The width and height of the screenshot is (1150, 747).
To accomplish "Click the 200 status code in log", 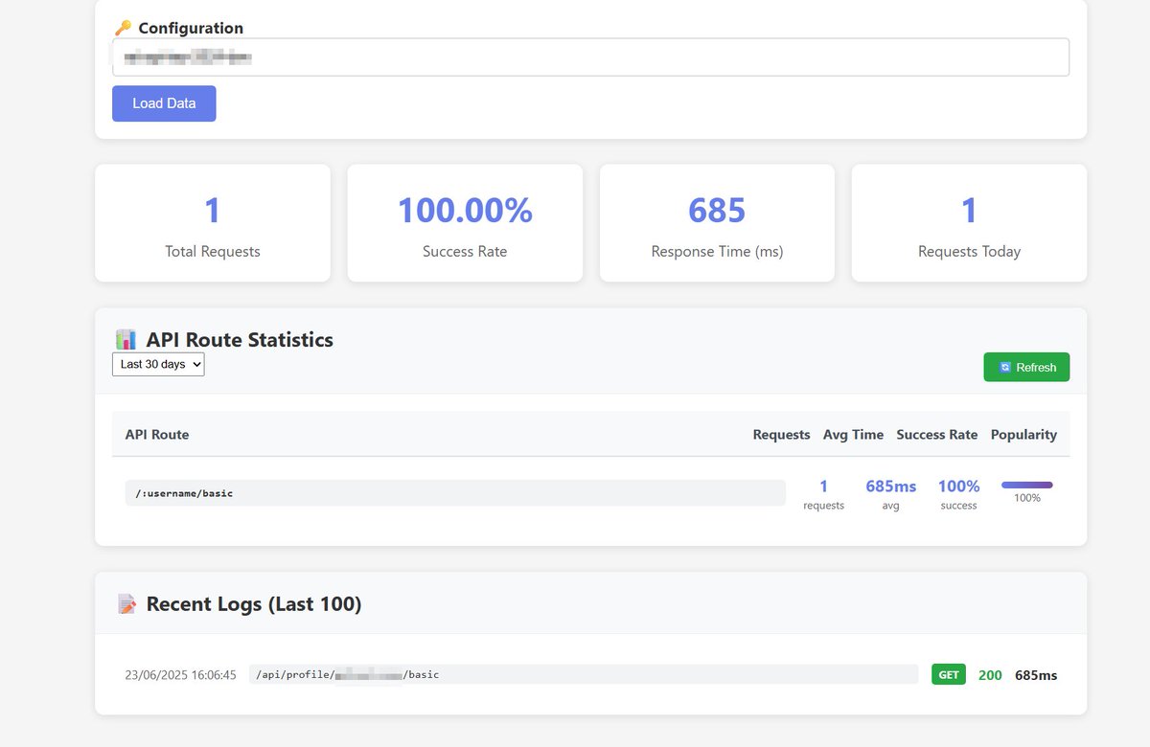I will [x=990, y=675].
